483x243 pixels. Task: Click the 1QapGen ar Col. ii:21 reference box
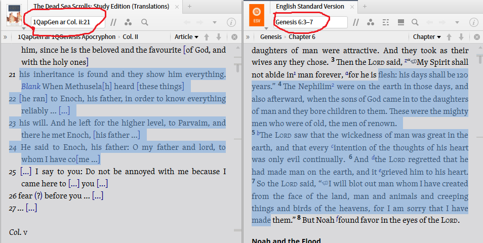(68, 22)
